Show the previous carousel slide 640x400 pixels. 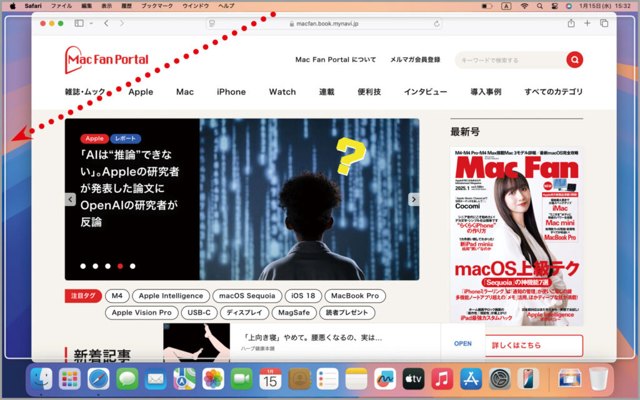[70, 199]
